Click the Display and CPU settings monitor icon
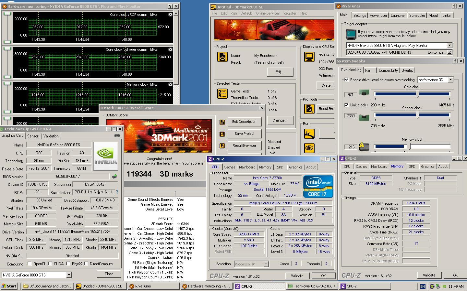Screen dimensions: 467x291 coord(309,57)
